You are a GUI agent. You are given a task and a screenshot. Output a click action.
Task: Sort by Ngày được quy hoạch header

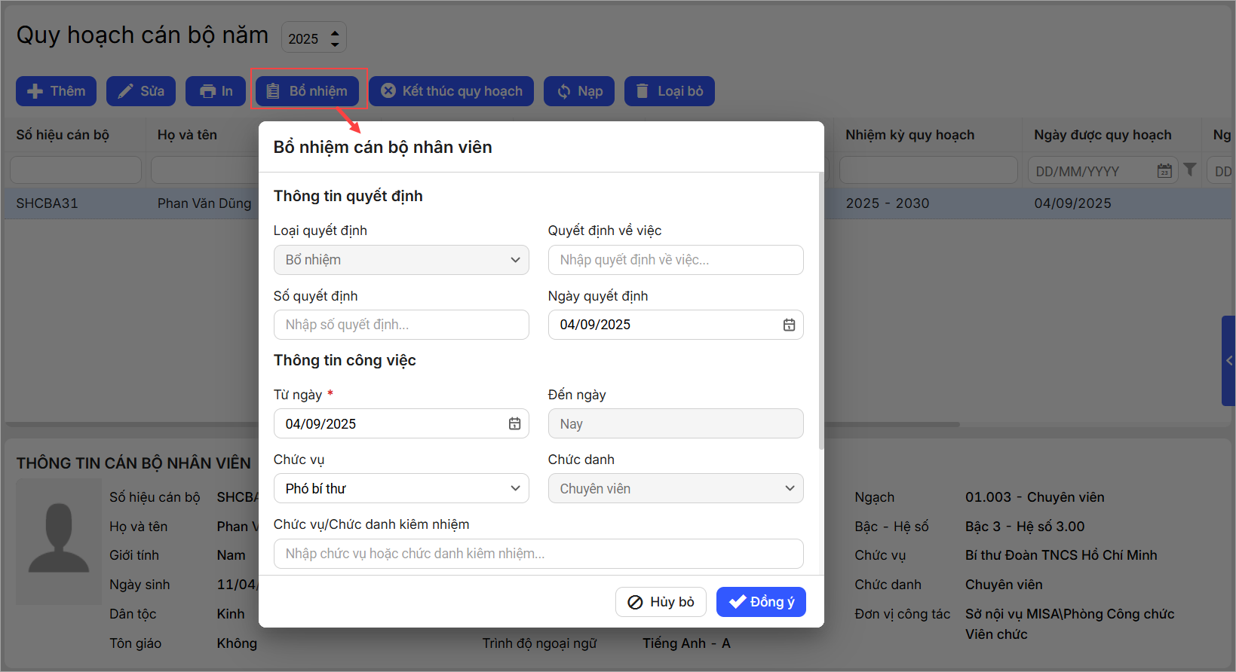[x=1103, y=135]
